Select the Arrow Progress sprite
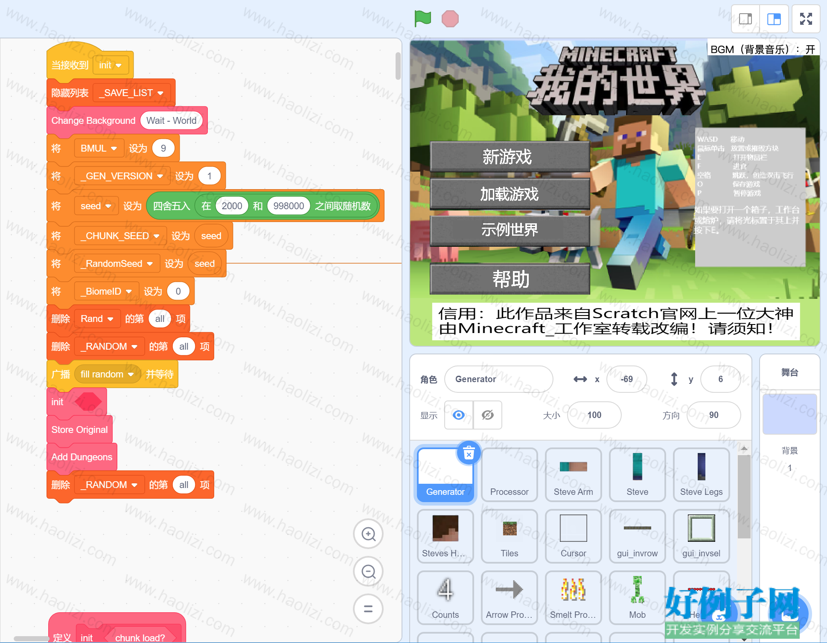Image resolution: width=827 pixels, height=643 pixels. click(x=509, y=597)
